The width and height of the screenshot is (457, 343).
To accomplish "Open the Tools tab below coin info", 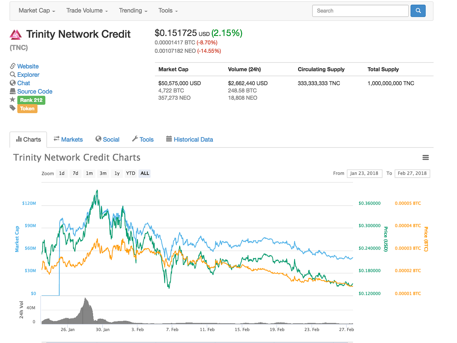I will click(x=143, y=140).
